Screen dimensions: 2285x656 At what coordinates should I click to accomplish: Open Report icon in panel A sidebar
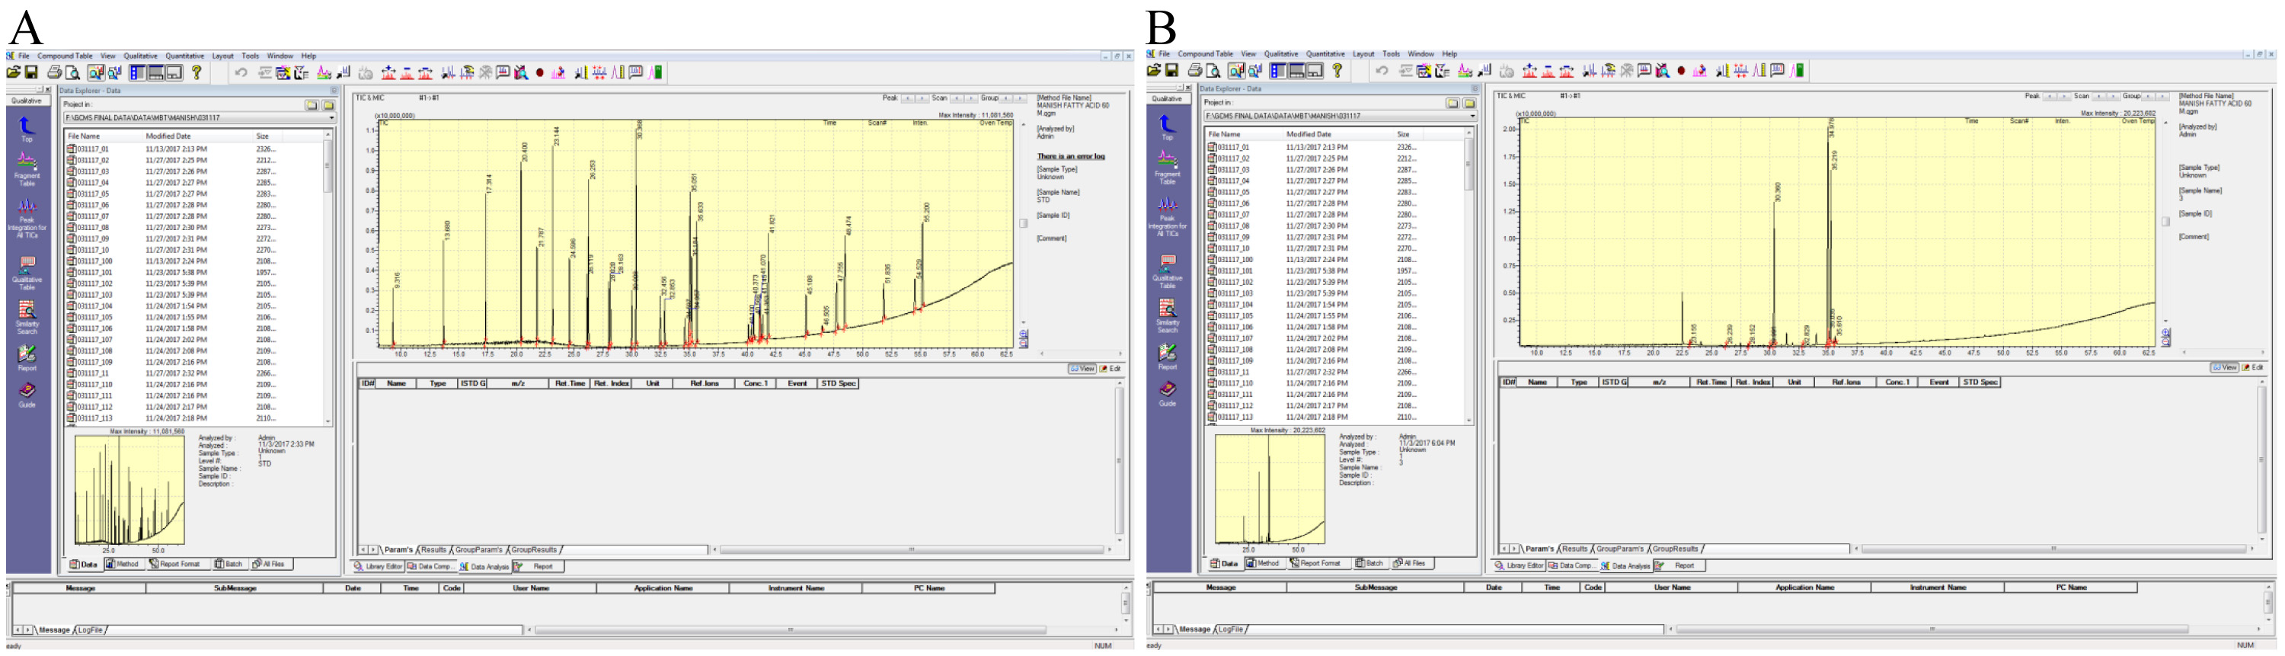tap(27, 358)
